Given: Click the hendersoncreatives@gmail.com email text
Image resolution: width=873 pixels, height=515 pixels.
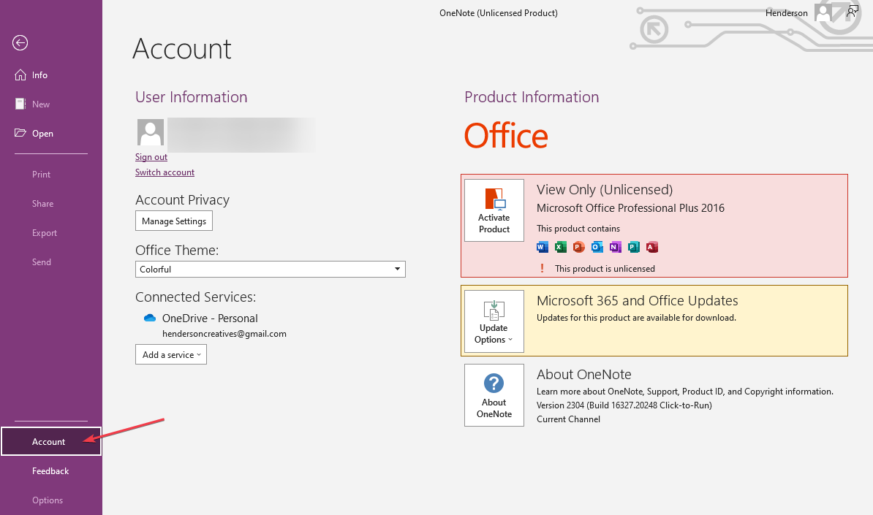Looking at the screenshot, I should pyautogui.click(x=224, y=334).
